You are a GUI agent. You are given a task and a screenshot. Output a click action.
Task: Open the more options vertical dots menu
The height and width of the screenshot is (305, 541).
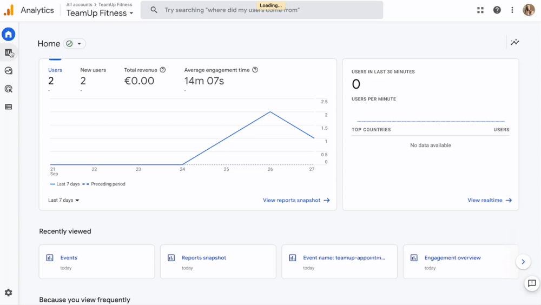coord(512,10)
